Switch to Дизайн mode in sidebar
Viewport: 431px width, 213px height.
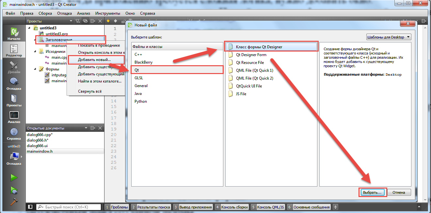tap(14, 67)
